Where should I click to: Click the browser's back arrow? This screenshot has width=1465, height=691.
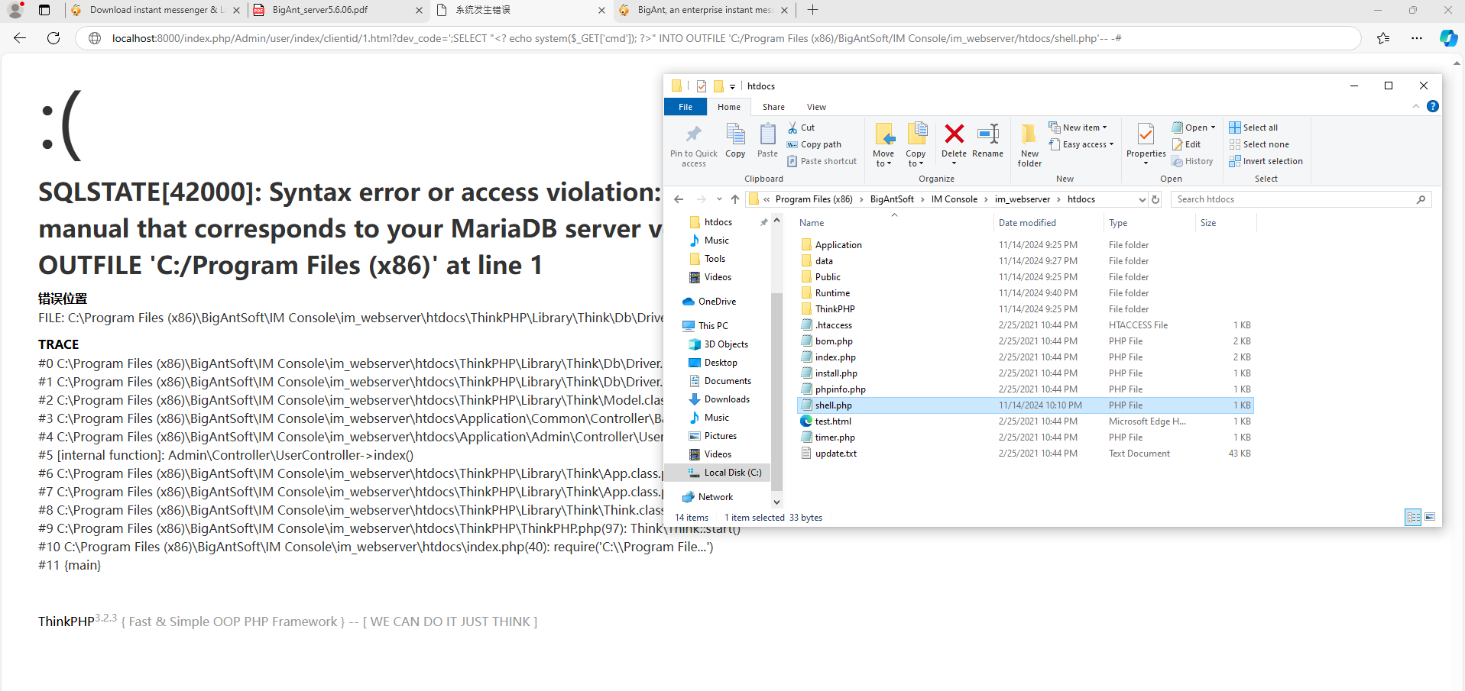coord(20,38)
